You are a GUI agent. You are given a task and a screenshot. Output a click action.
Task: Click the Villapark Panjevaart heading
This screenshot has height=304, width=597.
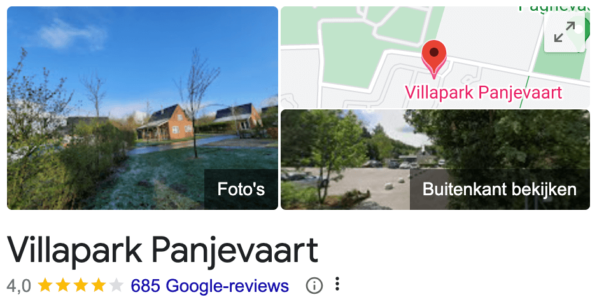point(162,251)
